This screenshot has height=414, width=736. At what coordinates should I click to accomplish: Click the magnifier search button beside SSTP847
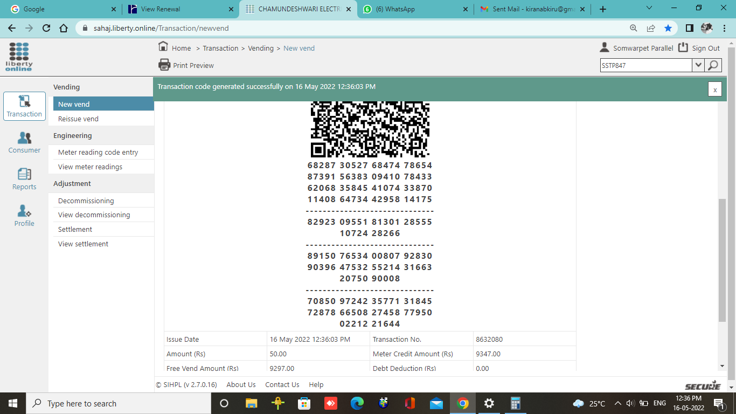713,65
